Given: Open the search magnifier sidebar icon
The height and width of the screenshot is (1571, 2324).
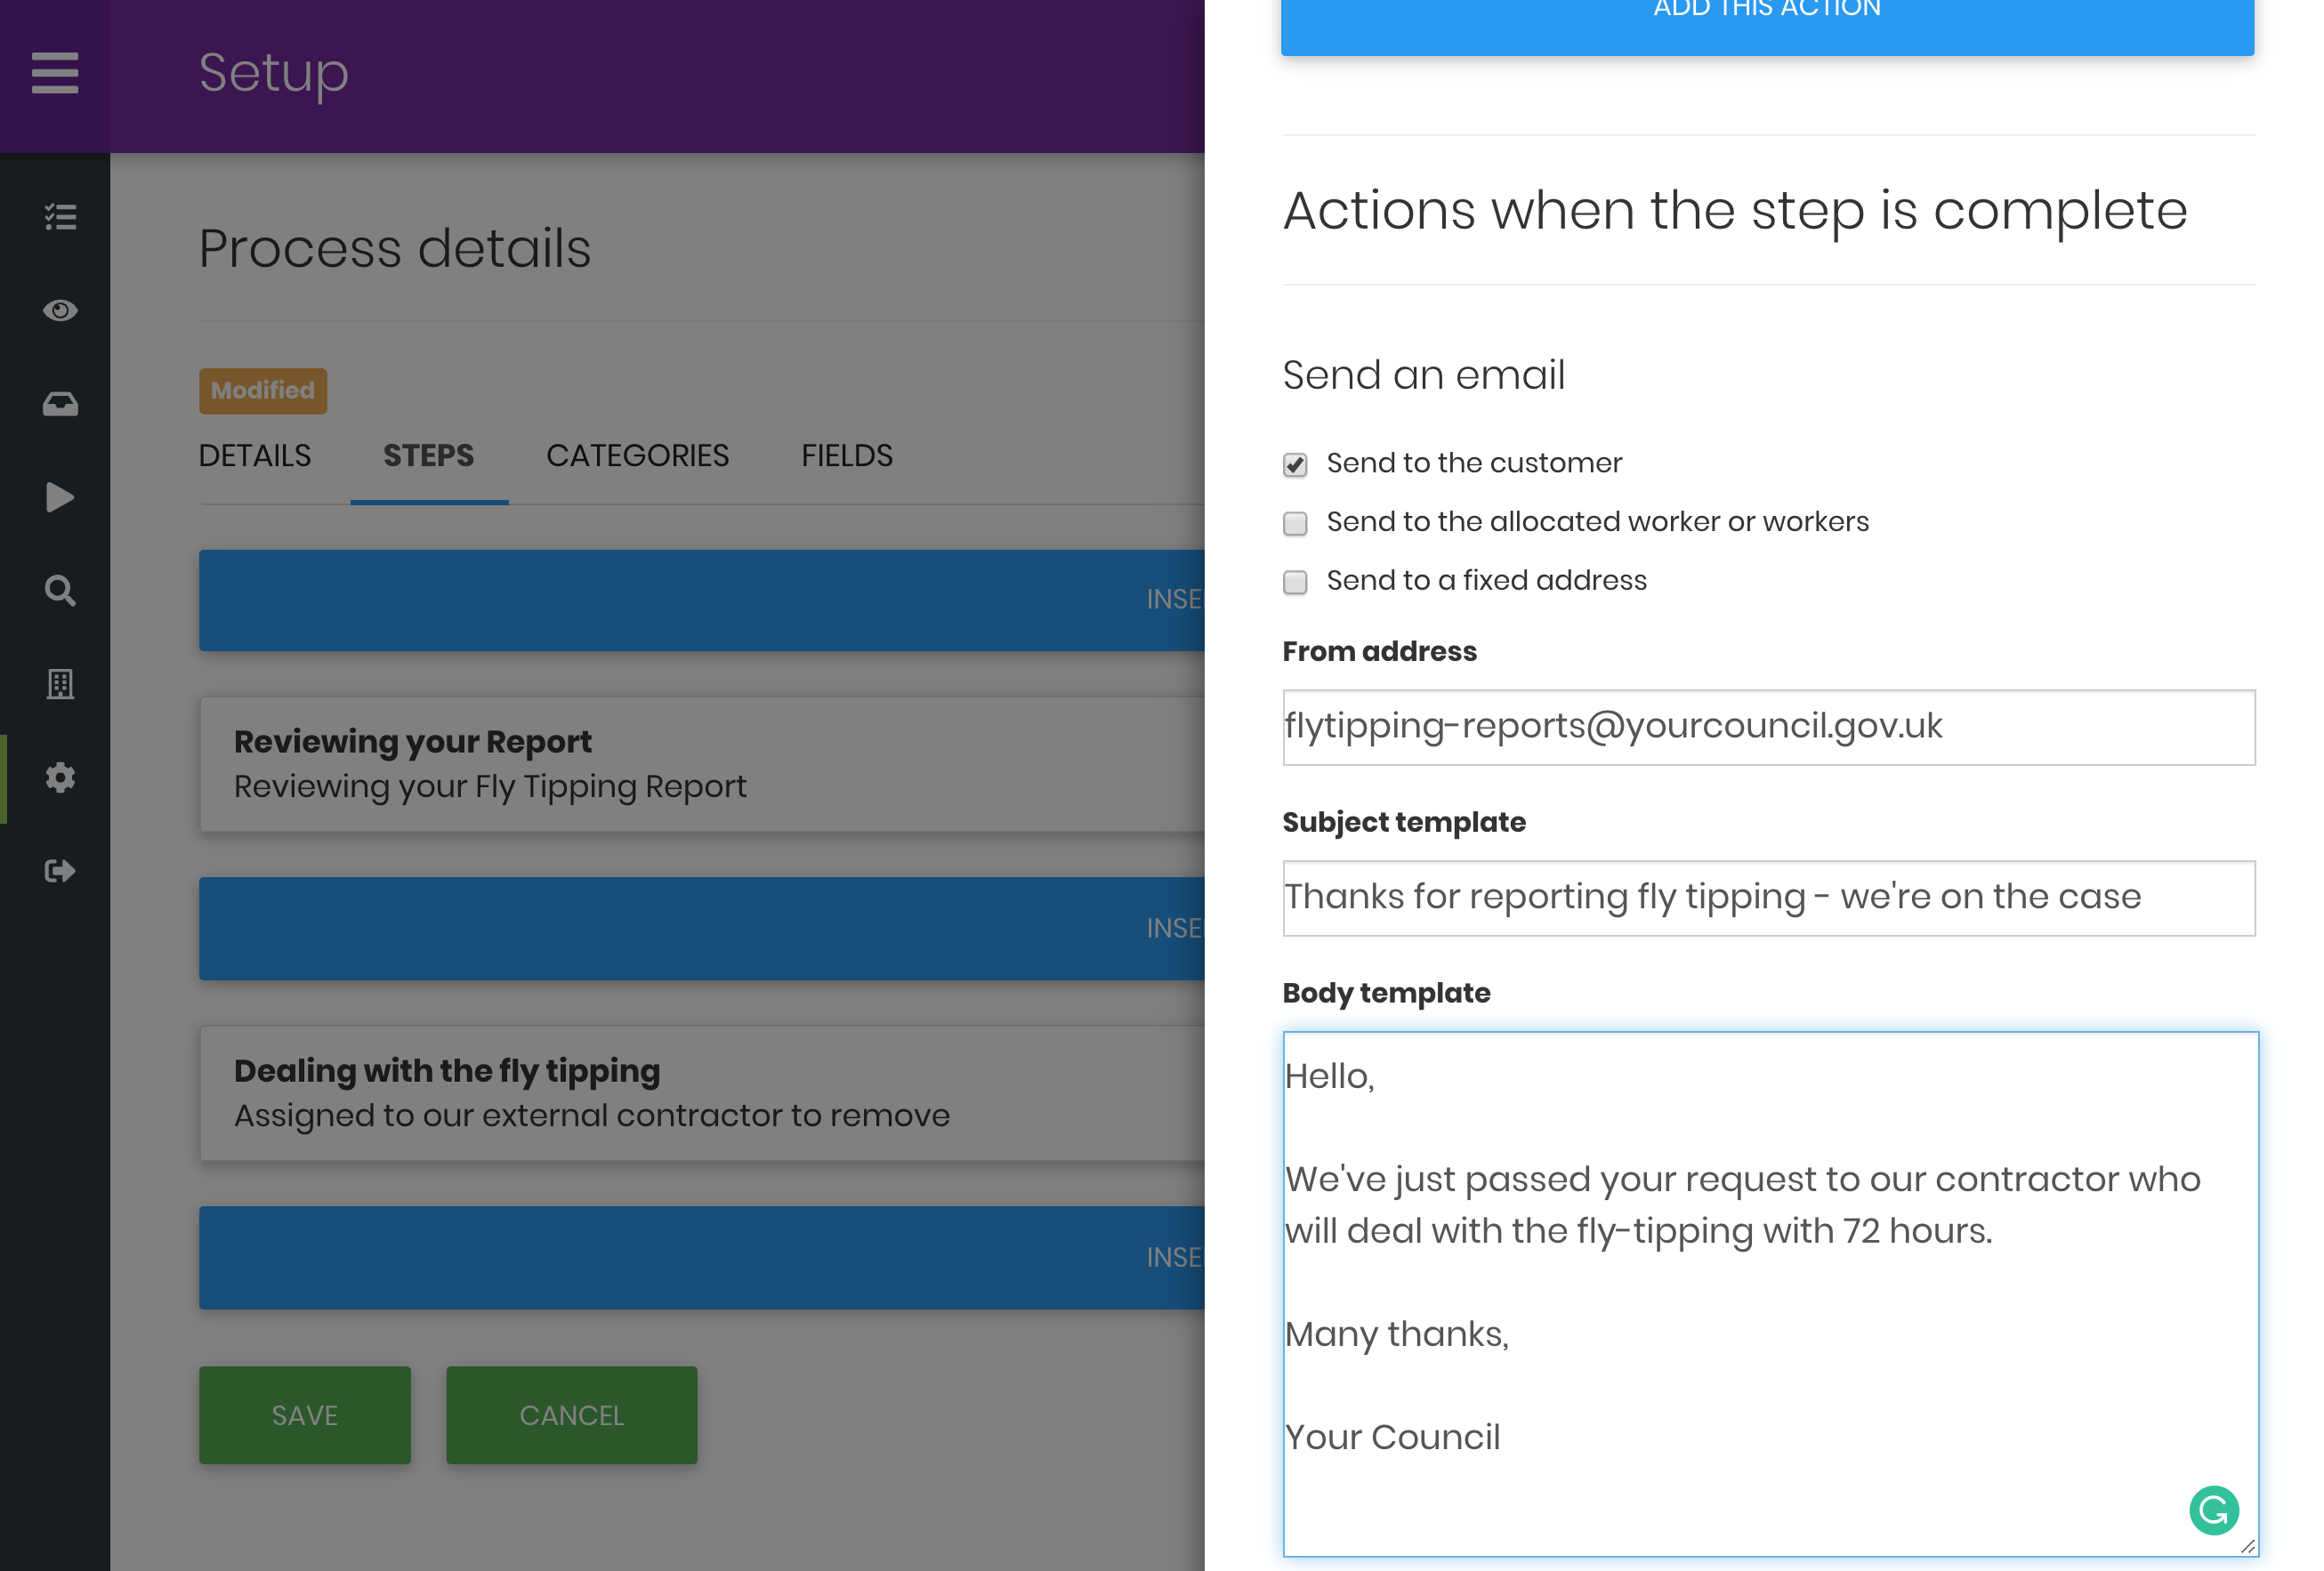Looking at the screenshot, I should pyautogui.click(x=60, y=590).
